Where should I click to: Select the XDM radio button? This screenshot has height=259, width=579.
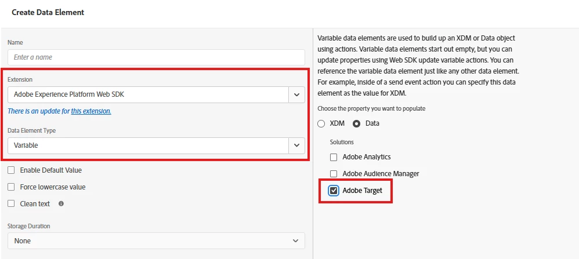[x=321, y=123]
